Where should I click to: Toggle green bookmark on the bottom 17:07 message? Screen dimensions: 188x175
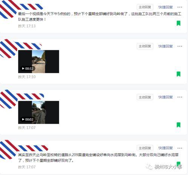(179, 164)
